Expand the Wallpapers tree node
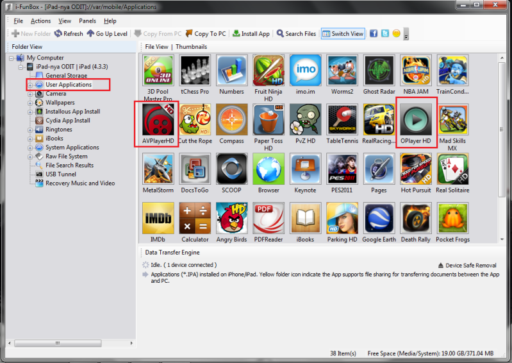The image size is (512, 363). 30,103
